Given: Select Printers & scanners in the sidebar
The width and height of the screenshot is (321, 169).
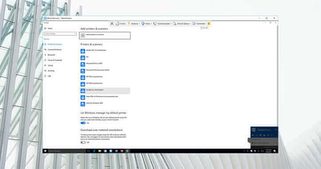Looking at the screenshot, I should point(53,44).
